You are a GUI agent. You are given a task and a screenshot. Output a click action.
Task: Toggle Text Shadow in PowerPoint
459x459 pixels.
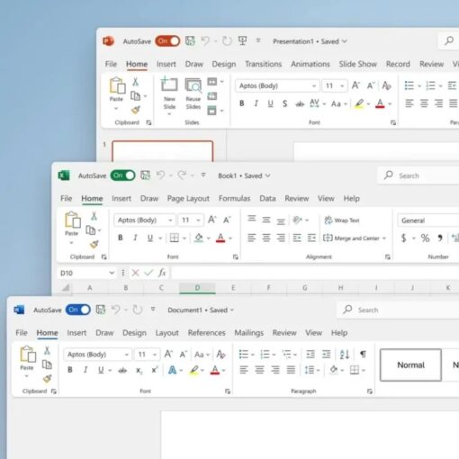click(x=284, y=103)
